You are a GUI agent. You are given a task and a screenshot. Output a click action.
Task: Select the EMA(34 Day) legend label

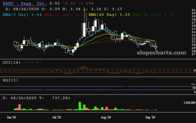click(143, 14)
